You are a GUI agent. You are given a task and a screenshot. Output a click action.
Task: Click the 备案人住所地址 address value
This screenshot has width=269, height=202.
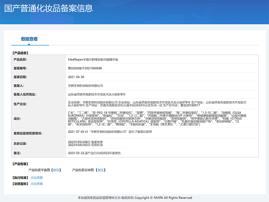(x=97, y=95)
